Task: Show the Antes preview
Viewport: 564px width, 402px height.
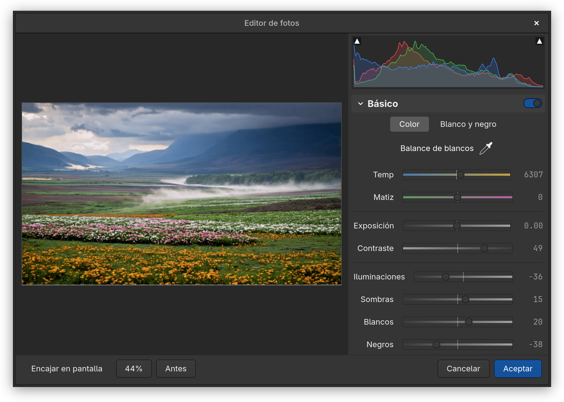Action: point(176,368)
